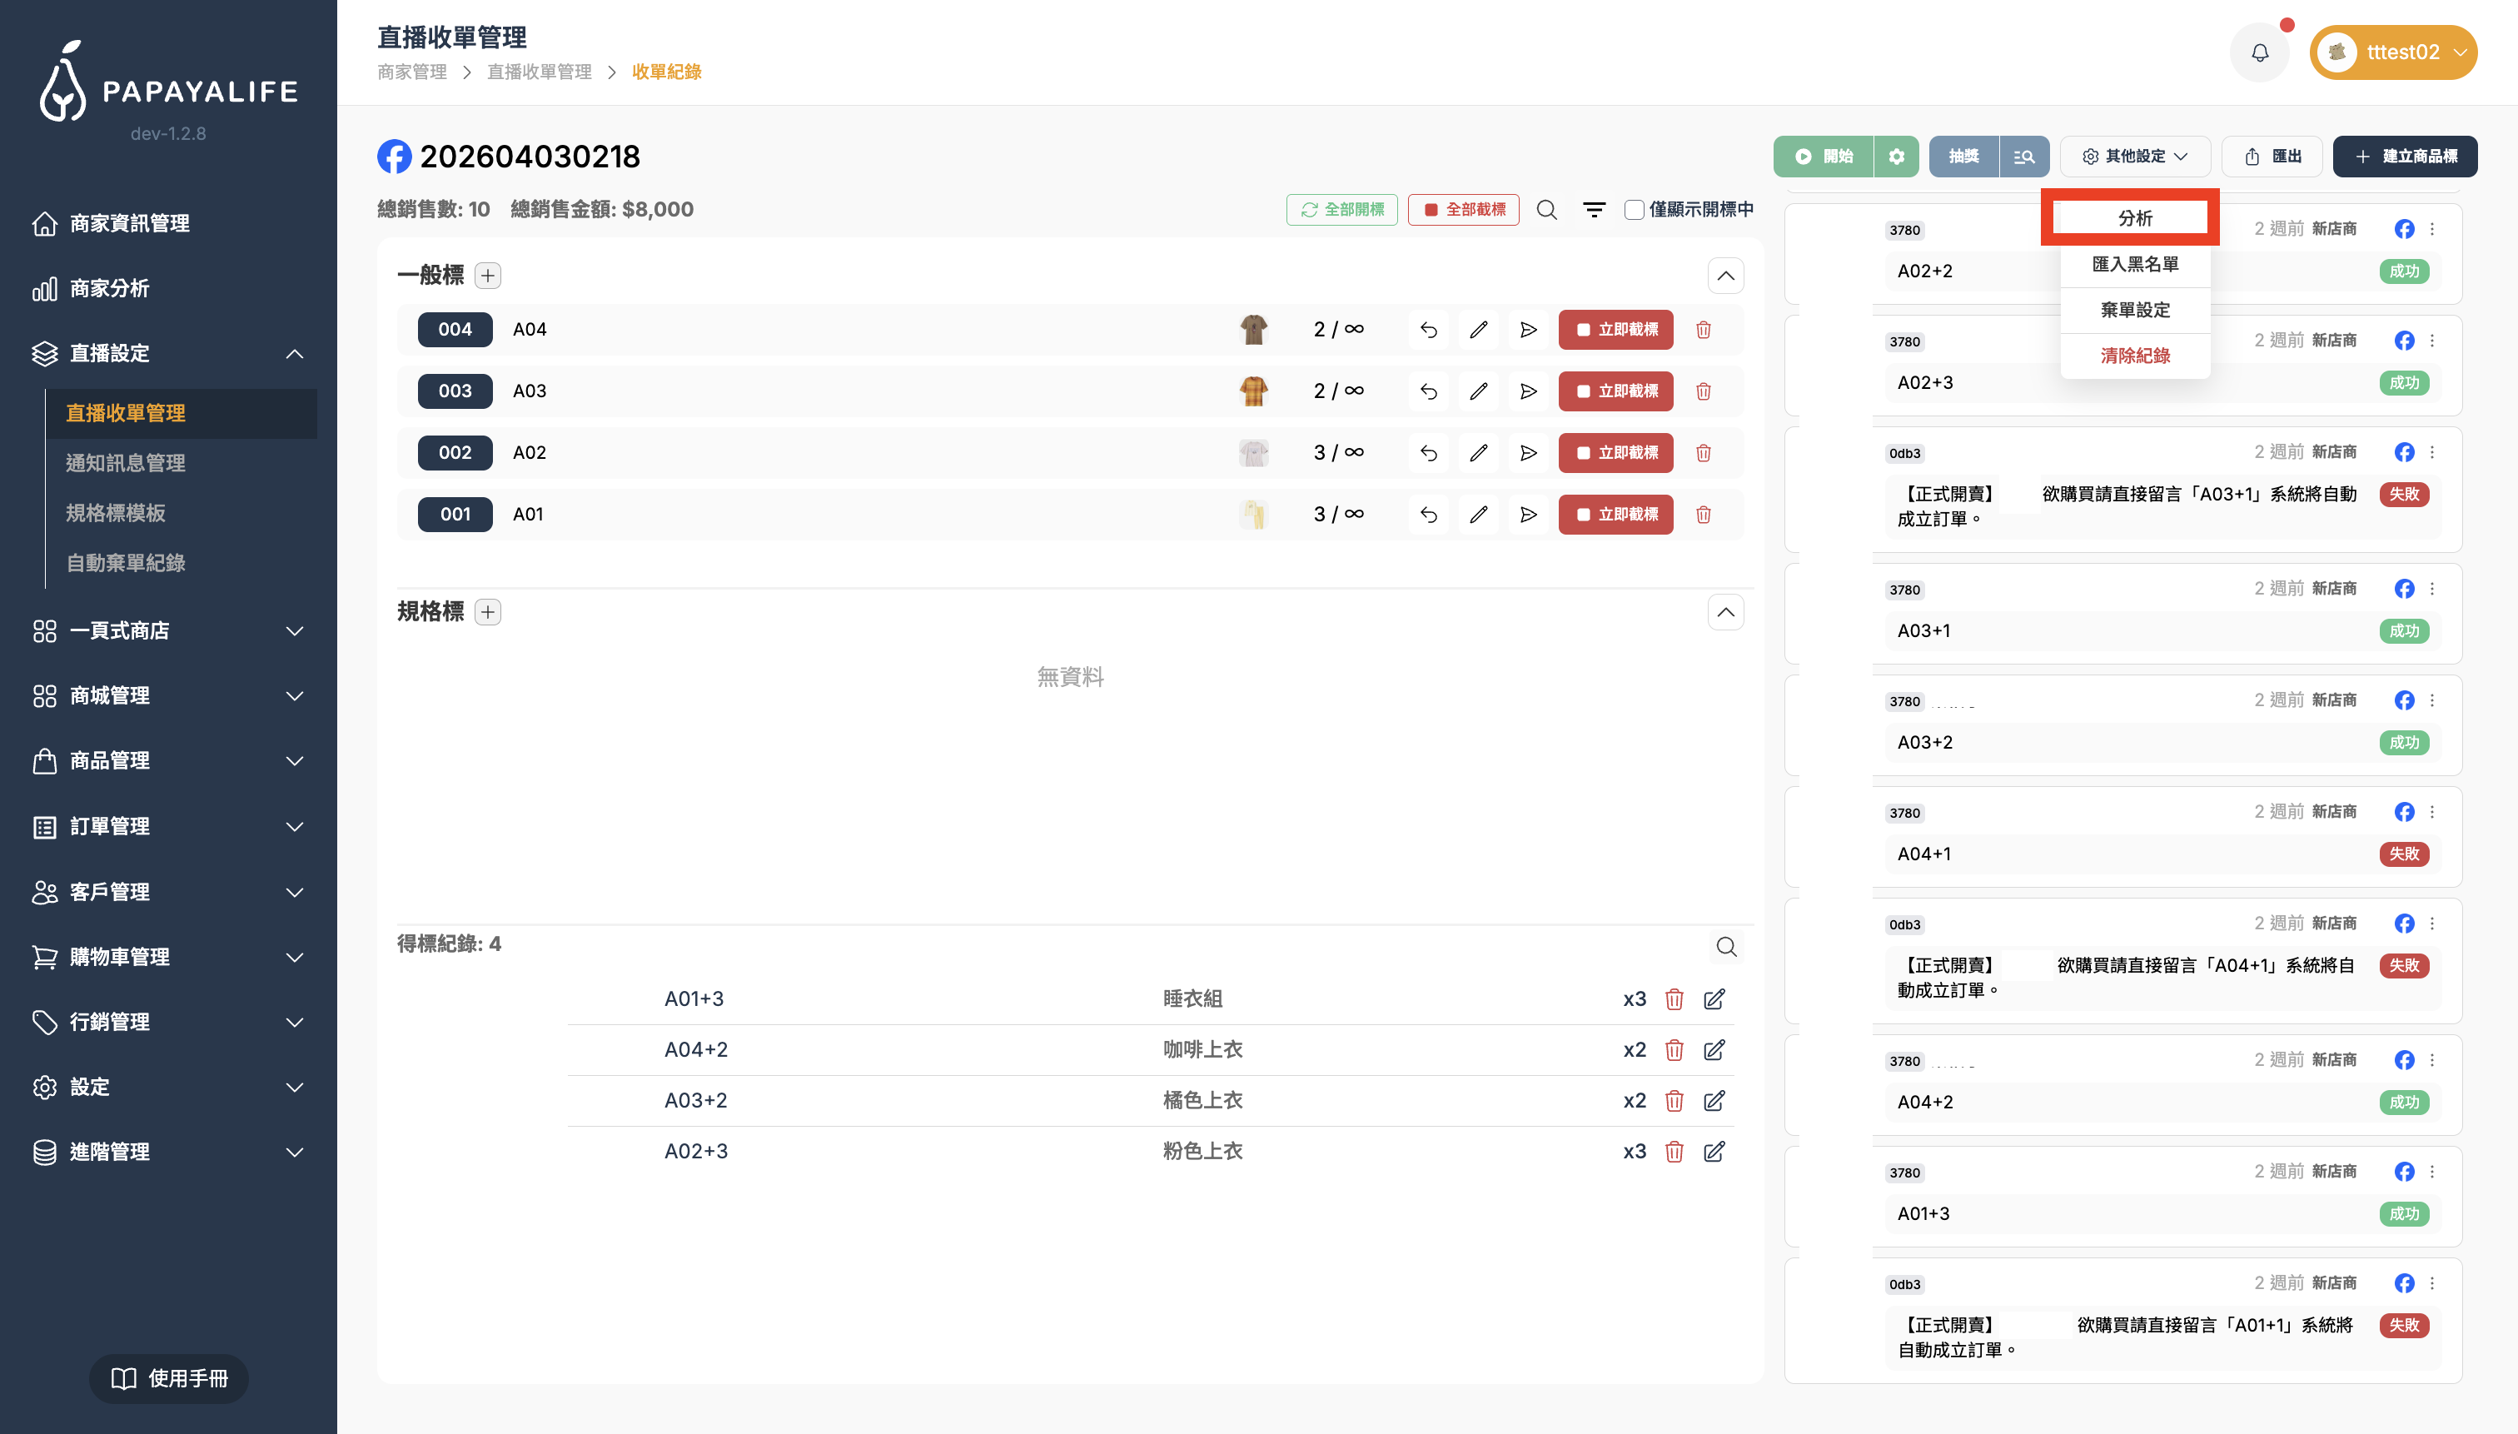Click the undo arrow for A04
Image resolution: width=2518 pixels, height=1434 pixels.
pos(1428,330)
